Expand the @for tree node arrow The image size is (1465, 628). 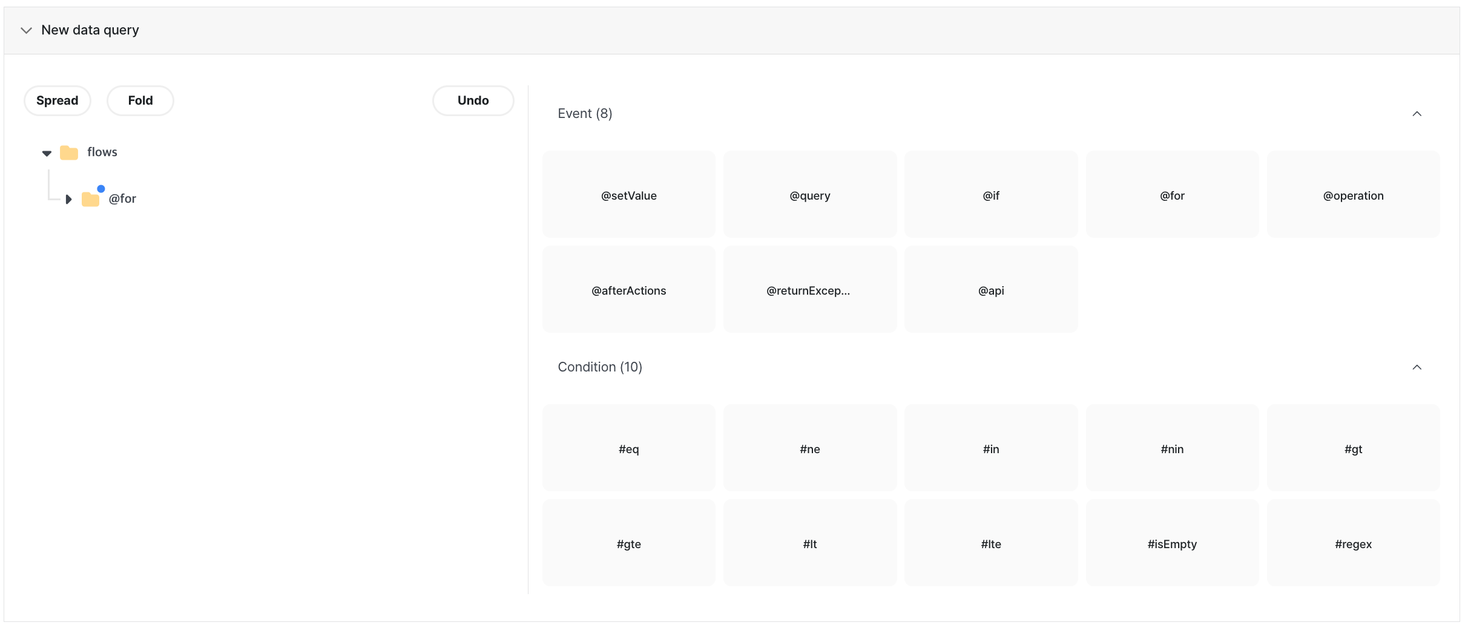point(68,199)
